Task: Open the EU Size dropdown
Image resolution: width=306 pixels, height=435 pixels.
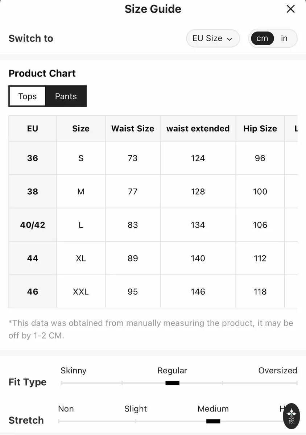Action: coord(213,38)
